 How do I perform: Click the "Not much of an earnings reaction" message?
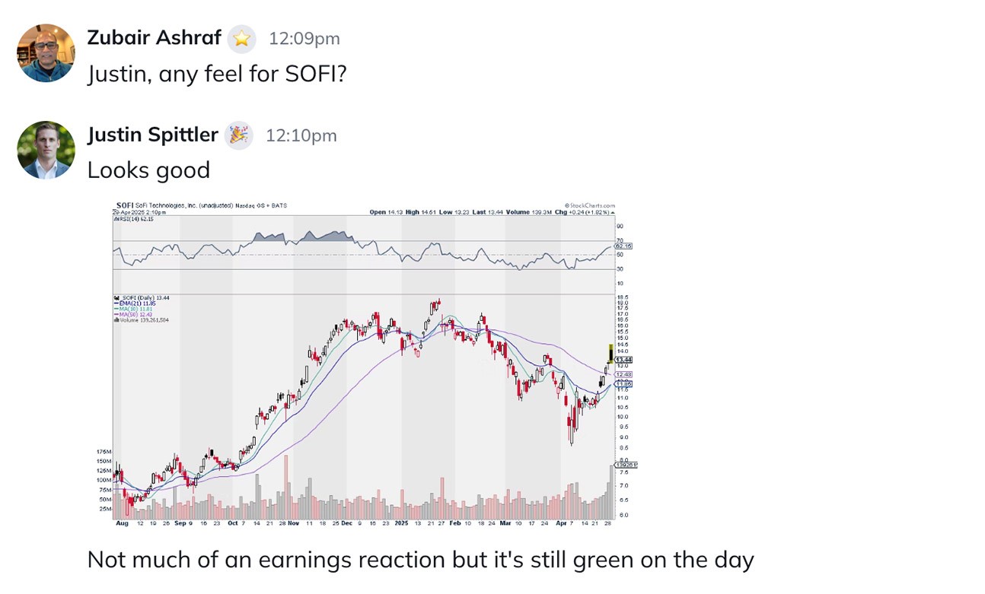coord(420,560)
